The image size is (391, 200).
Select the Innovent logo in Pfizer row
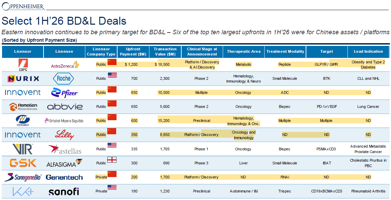(x=23, y=92)
